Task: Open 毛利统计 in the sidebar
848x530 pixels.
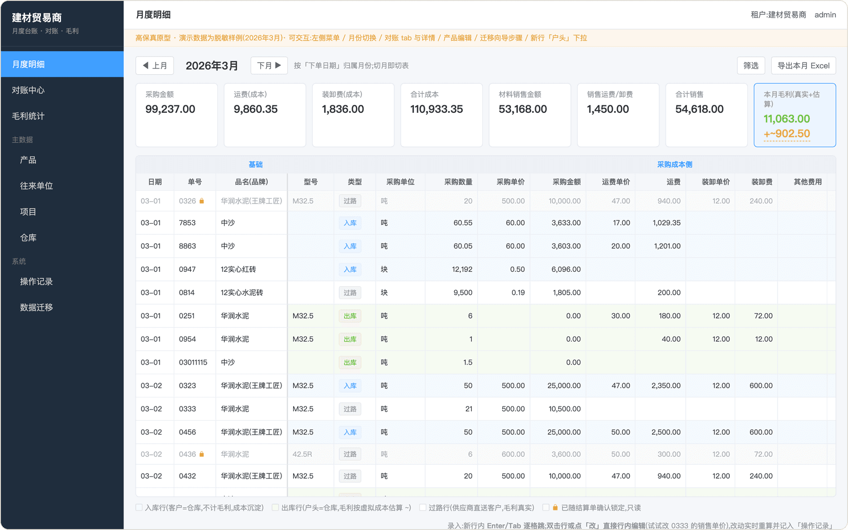Action: (62, 116)
